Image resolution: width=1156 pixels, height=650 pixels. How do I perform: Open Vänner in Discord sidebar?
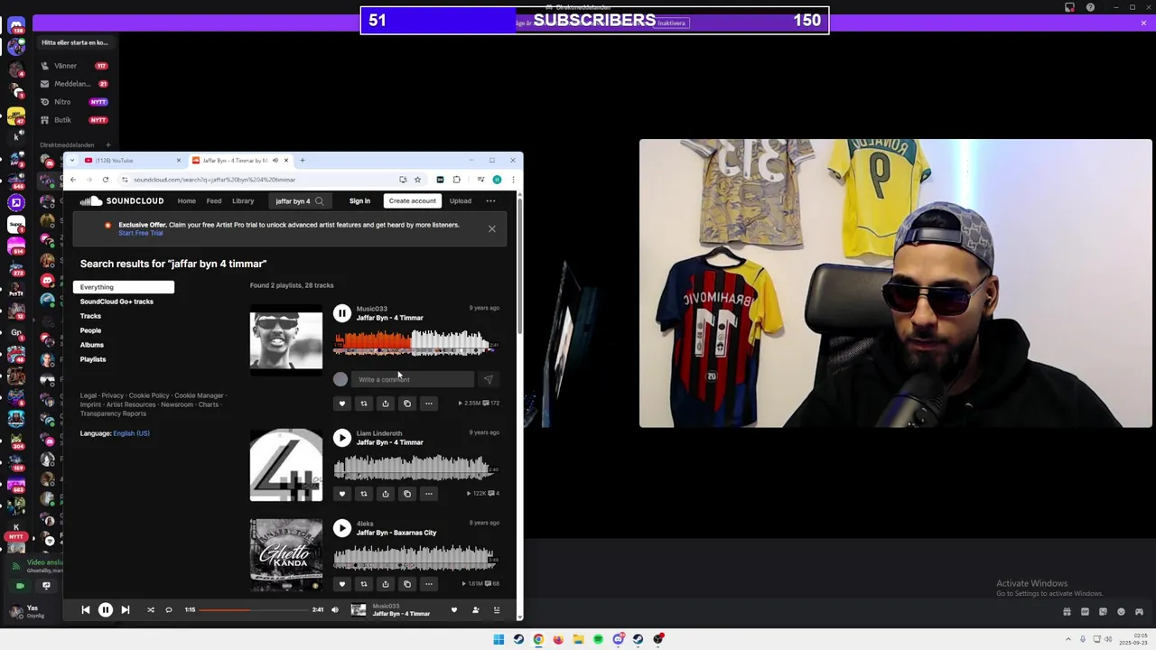(74, 66)
